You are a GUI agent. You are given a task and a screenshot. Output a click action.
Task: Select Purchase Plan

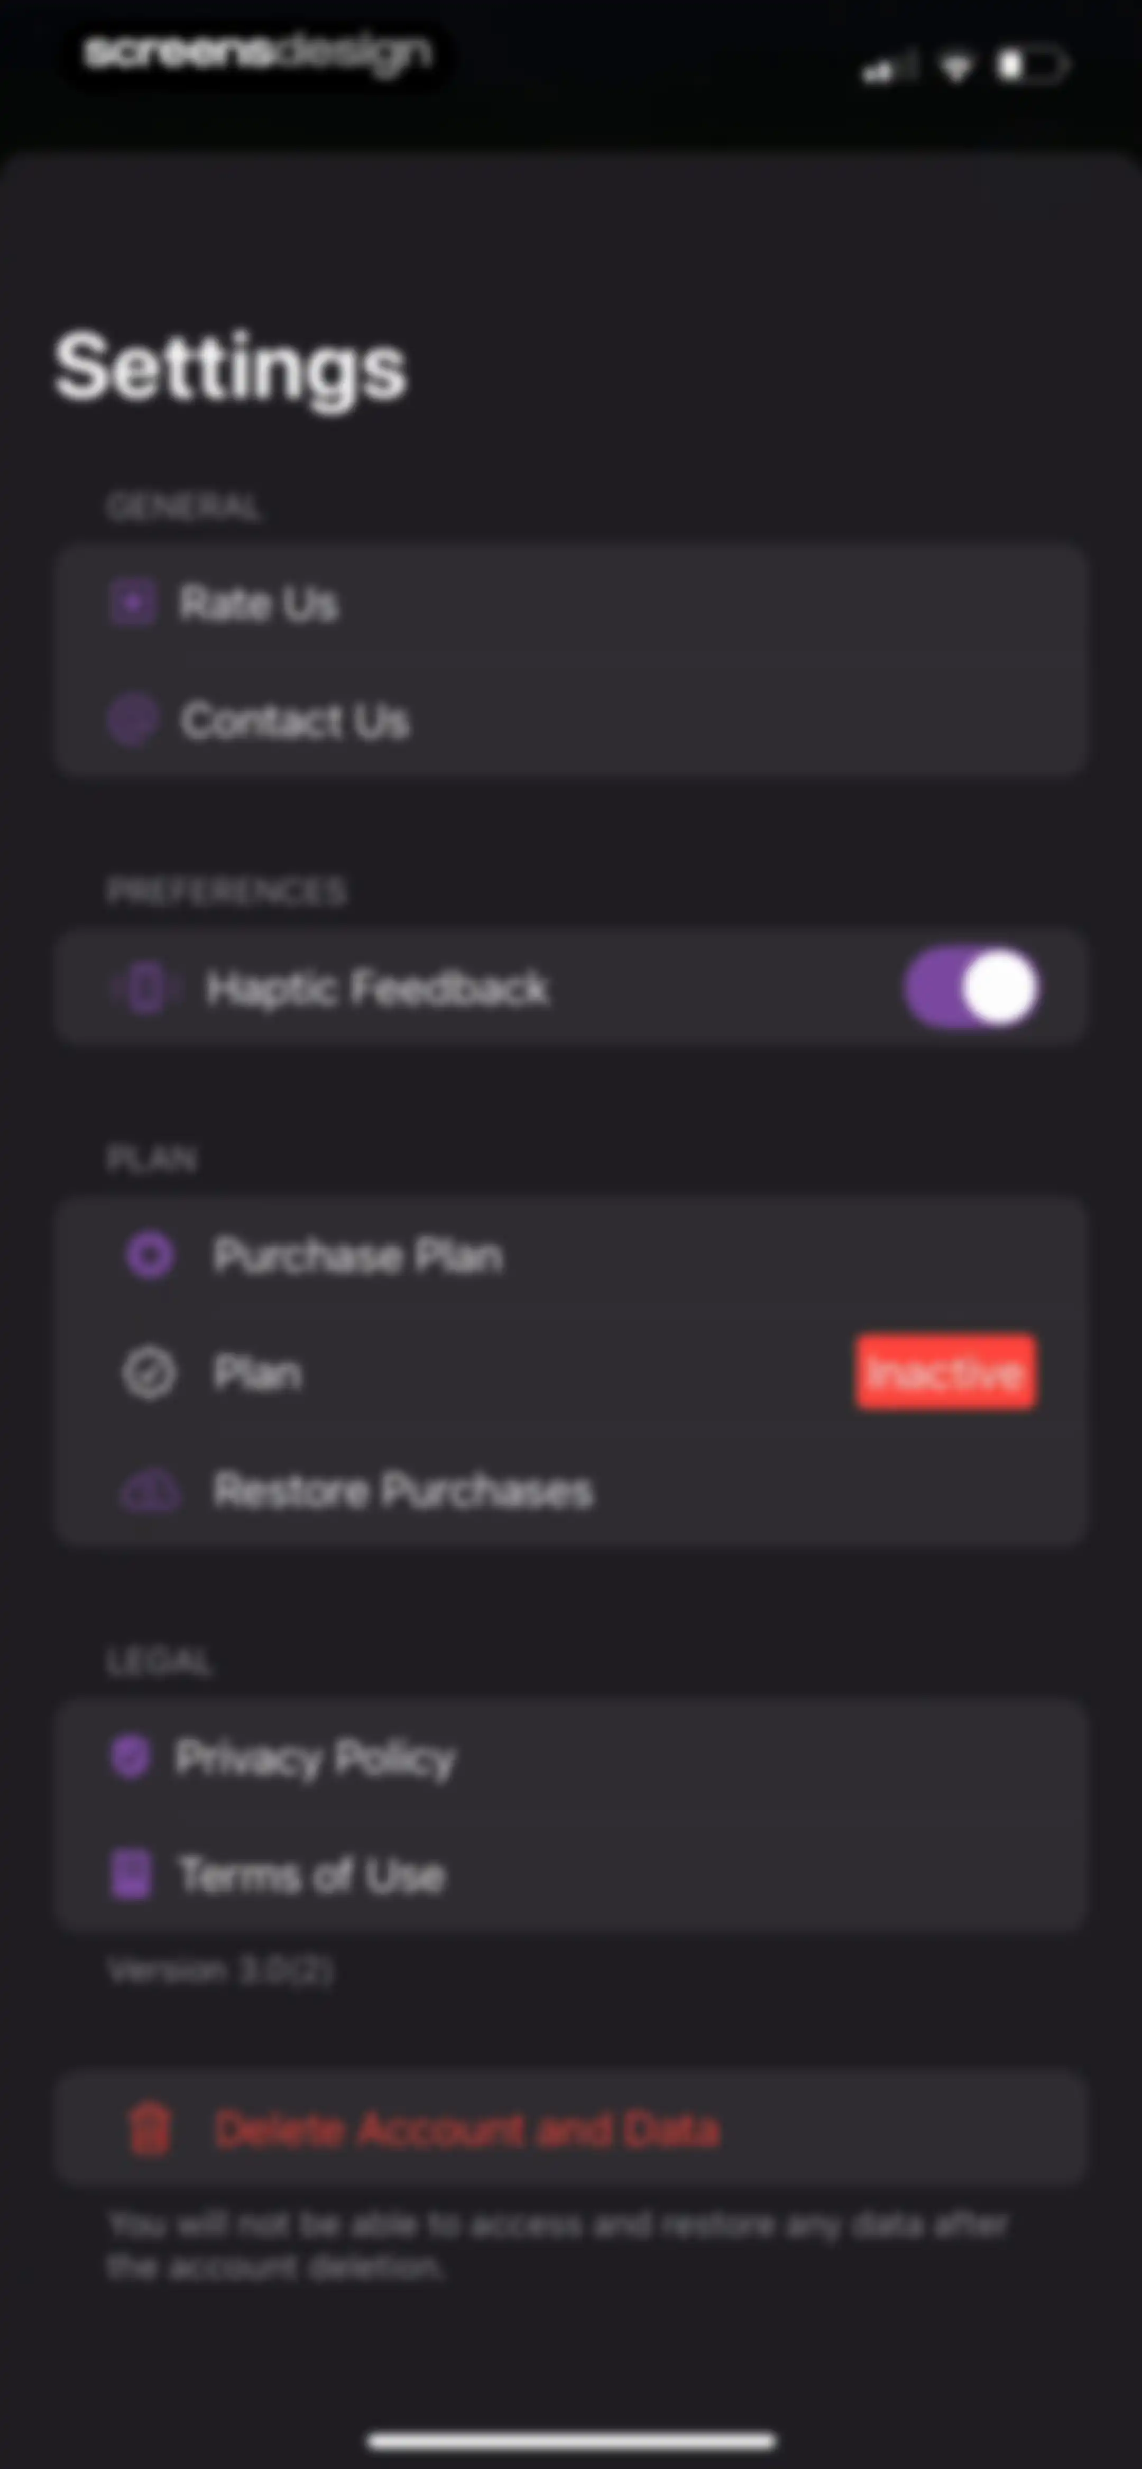pos(570,1255)
